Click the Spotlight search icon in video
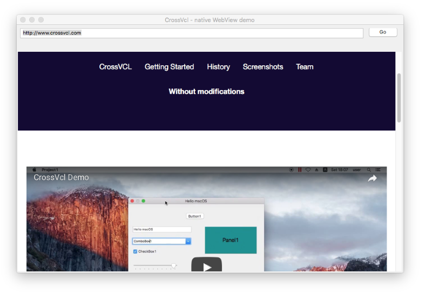The height and width of the screenshot is (294, 432). 369,169
